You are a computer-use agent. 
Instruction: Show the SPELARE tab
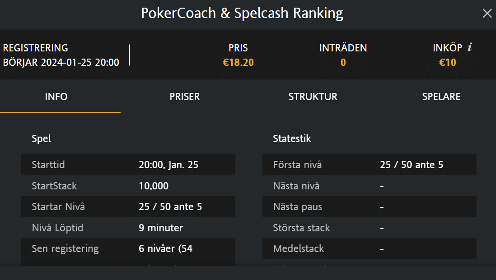[441, 96]
